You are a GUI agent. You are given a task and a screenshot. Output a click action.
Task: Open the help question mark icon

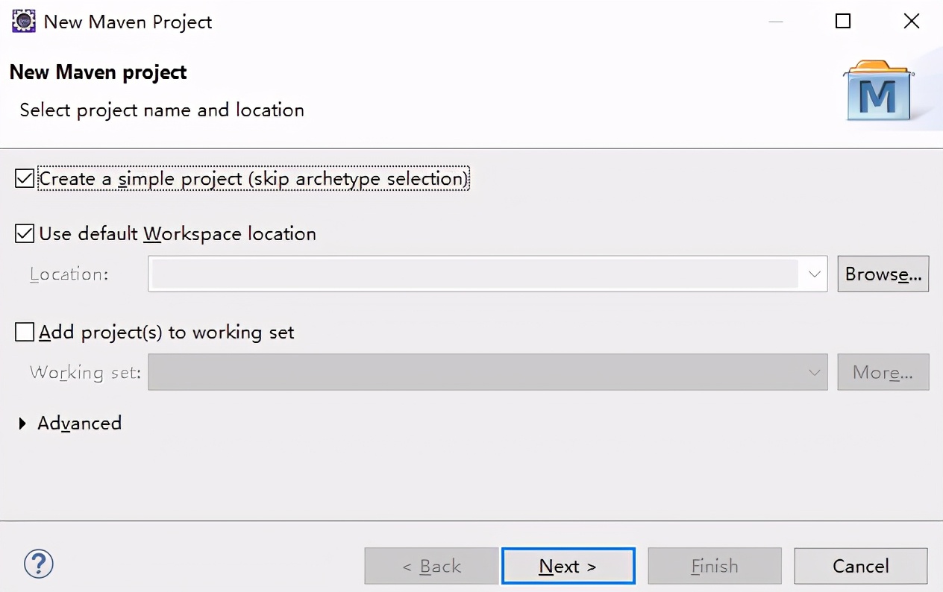click(39, 564)
